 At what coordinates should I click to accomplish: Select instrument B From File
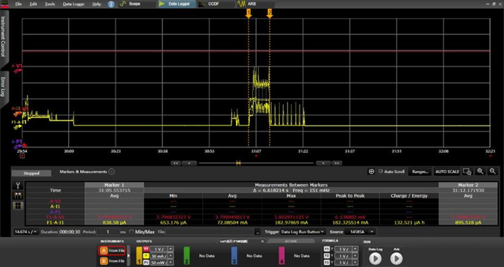[x=113, y=260]
